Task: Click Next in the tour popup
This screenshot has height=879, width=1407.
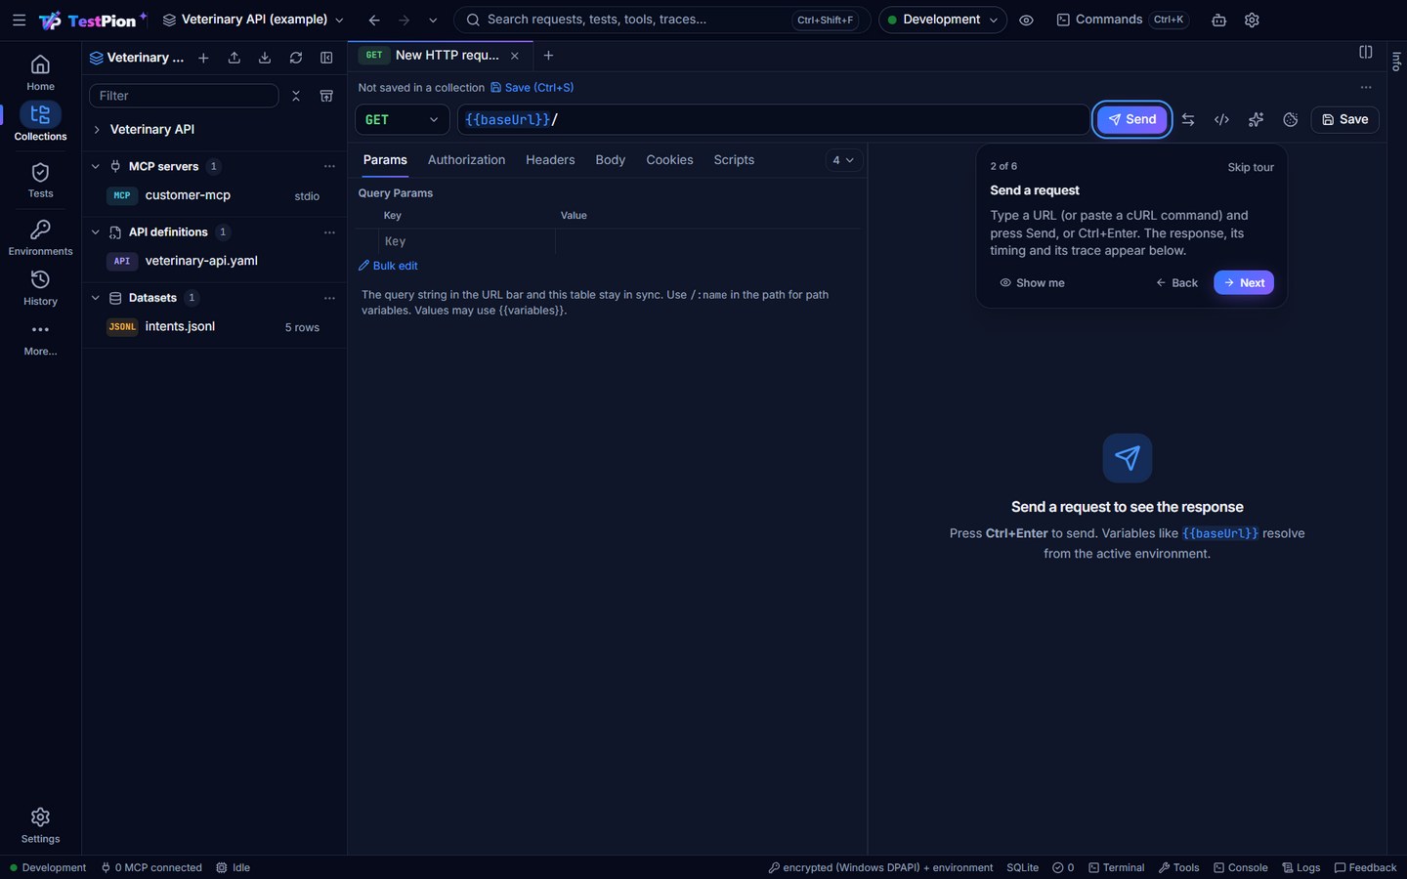Action: tap(1243, 282)
